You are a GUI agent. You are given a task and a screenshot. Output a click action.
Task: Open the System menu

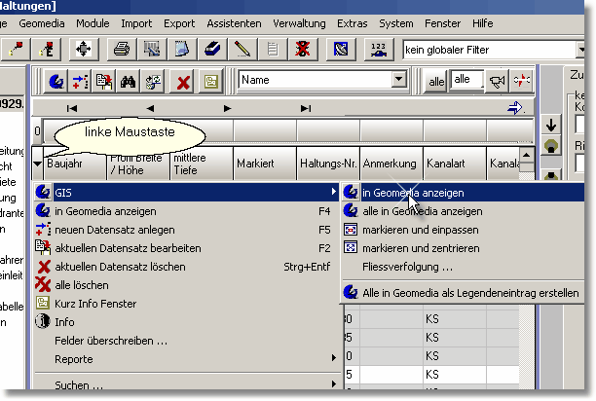[x=396, y=23]
